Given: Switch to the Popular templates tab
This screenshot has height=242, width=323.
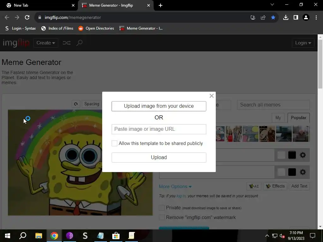Looking at the screenshot, I should pos(298,118).
